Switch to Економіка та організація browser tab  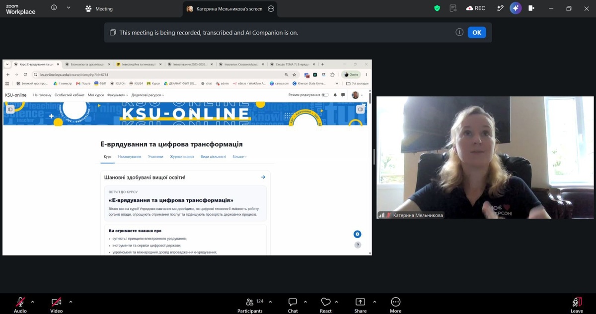click(87, 64)
